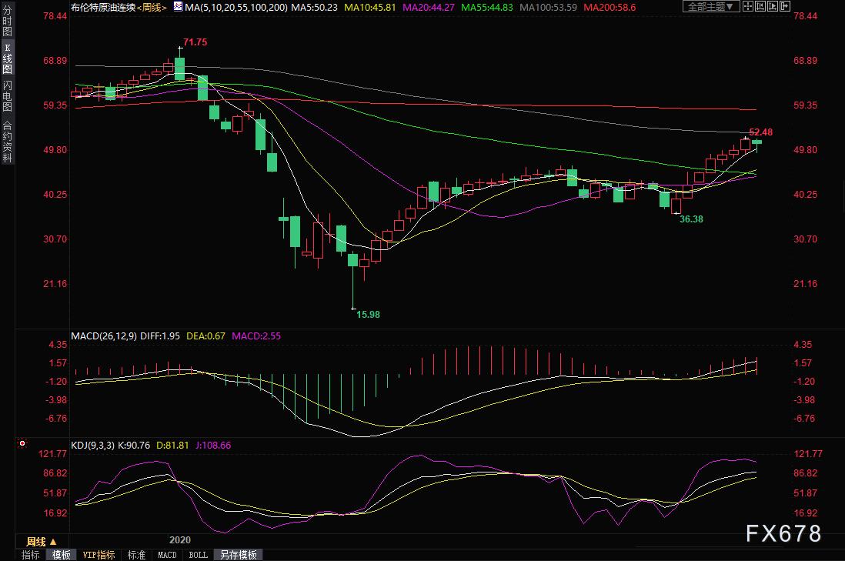This screenshot has width=845, height=561.
Task: Switch indicator to MACD in bottom bar
Action: click(x=167, y=555)
